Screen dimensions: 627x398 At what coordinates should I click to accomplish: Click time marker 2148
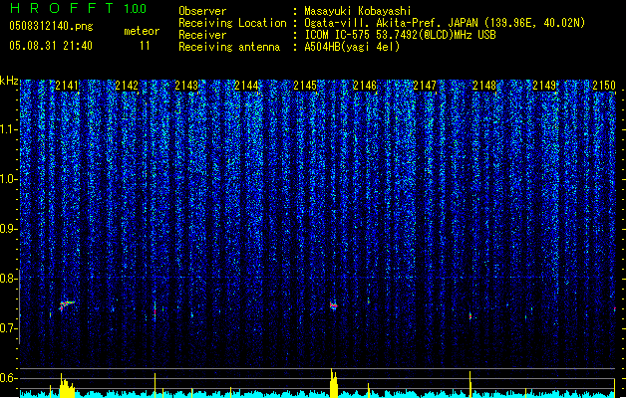(x=484, y=85)
